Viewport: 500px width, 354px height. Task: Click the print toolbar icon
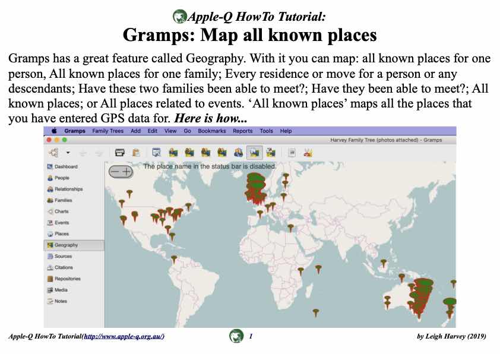pyautogui.click(x=119, y=153)
